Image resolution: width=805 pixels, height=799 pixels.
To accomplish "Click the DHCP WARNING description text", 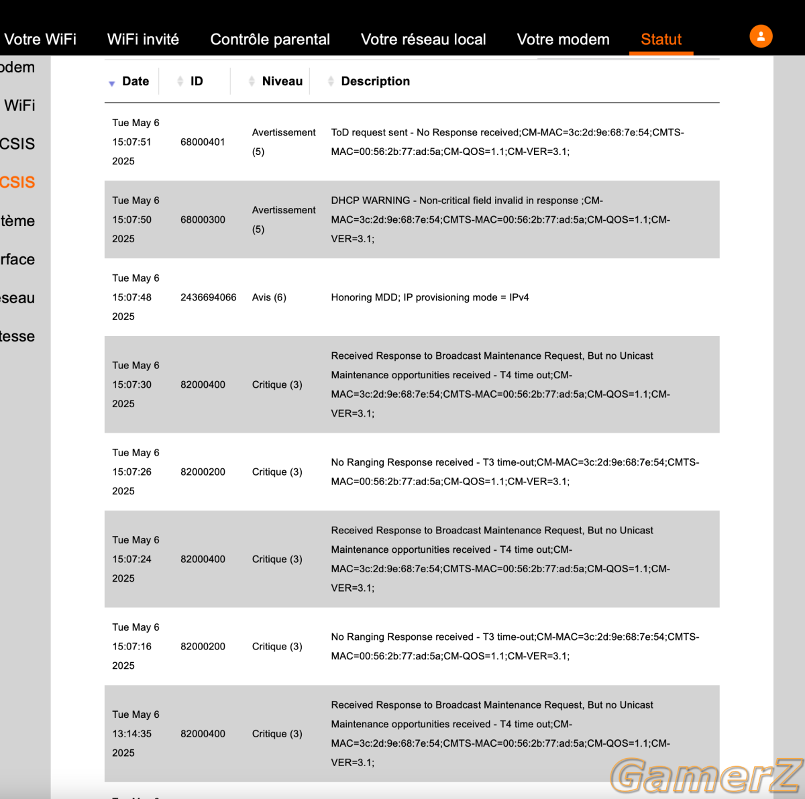I will tap(500, 219).
